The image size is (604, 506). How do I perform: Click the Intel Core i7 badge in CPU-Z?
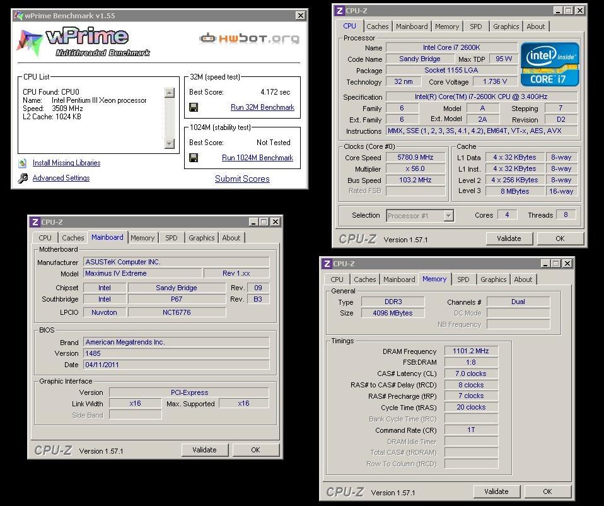click(550, 64)
